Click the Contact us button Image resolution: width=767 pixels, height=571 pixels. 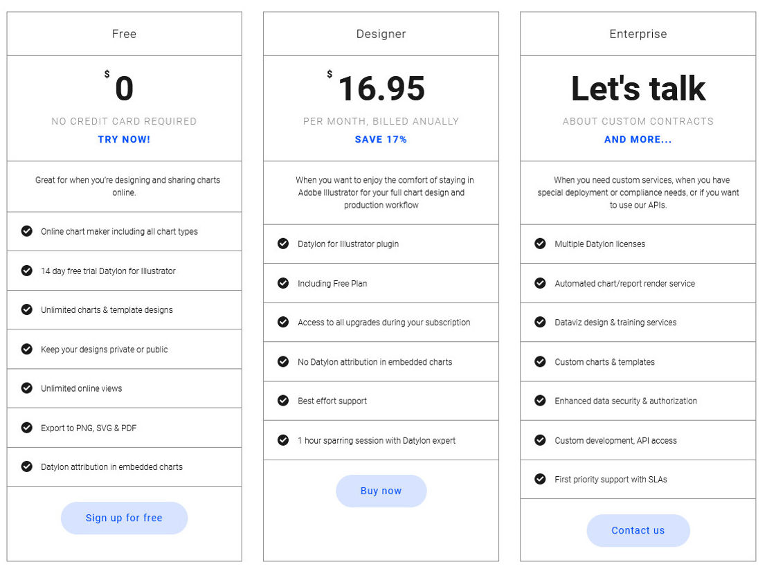pyautogui.click(x=638, y=530)
